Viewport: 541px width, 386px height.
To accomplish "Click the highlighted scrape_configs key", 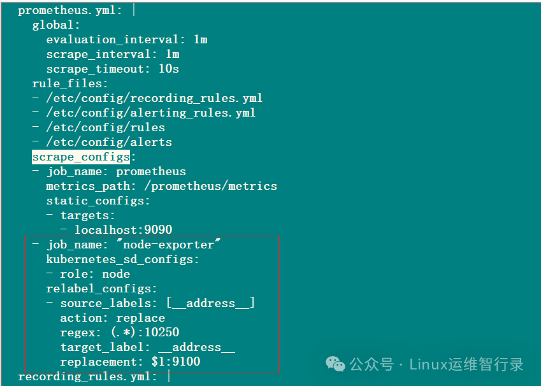I will click(81, 157).
